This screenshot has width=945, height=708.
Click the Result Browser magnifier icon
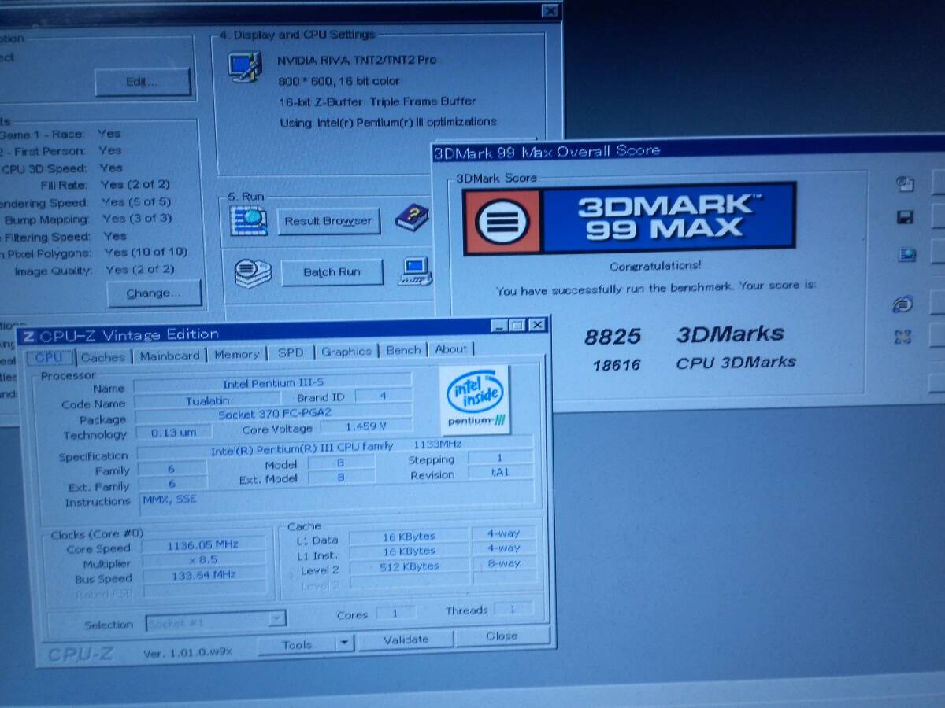tap(248, 220)
